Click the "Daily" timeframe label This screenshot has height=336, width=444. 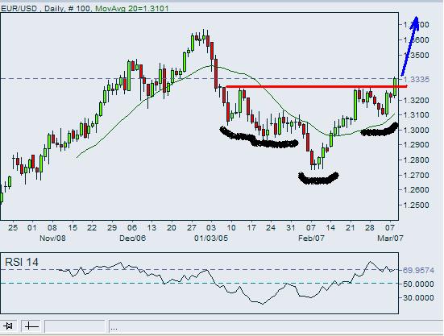(x=54, y=9)
